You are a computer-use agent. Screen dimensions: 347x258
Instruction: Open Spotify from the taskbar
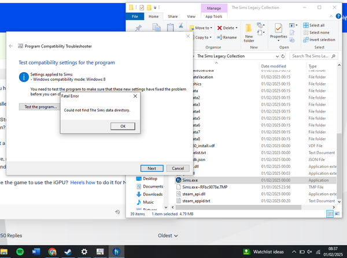(20, 252)
